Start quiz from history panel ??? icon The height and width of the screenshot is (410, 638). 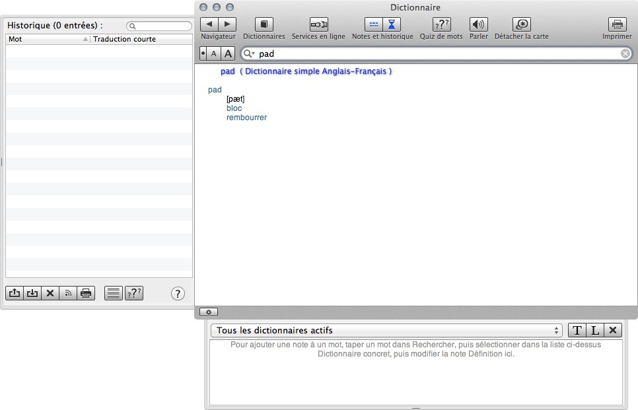[134, 293]
